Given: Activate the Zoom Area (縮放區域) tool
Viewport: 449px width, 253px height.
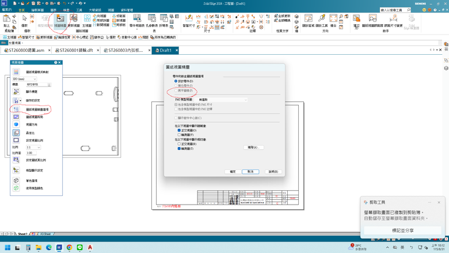Looking at the screenshot, I should coord(309,21).
